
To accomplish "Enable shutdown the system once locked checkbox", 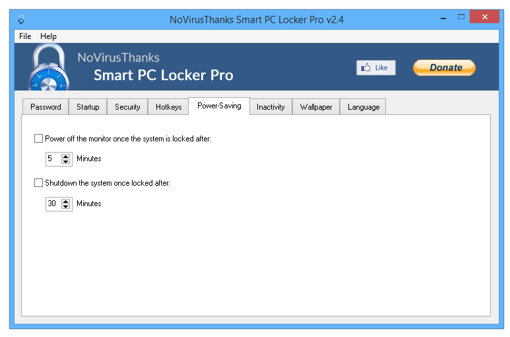I will click(x=38, y=182).
